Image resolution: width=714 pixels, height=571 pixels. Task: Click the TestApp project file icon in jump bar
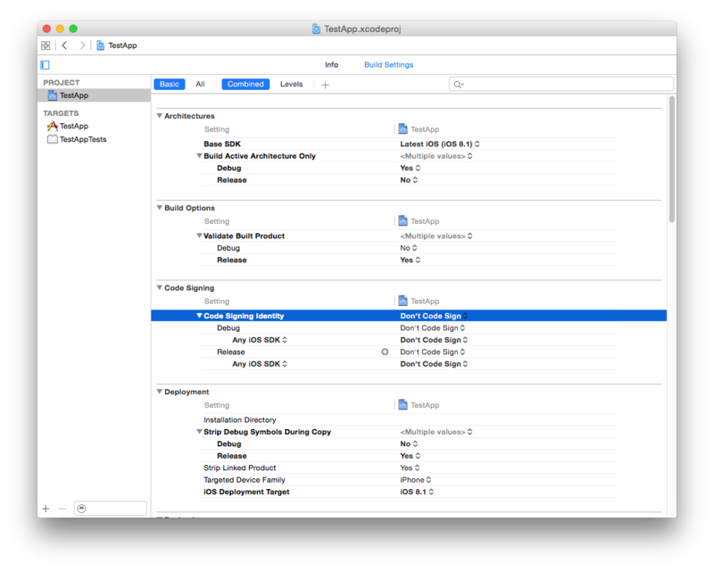[100, 46]
